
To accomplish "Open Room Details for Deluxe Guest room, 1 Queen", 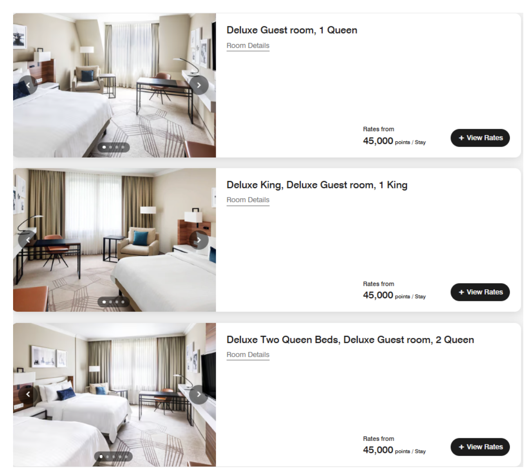I will [248, 46].
